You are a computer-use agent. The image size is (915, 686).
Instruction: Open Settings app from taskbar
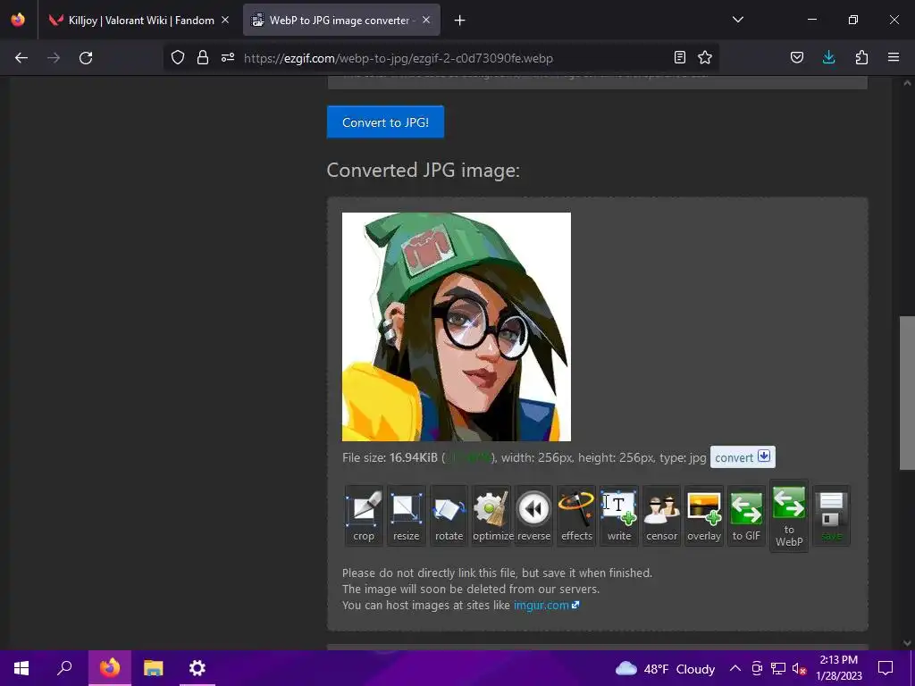197,668
